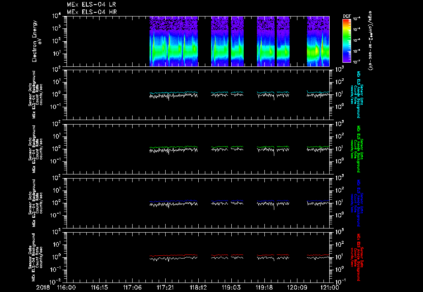This screenshot has width=423, height=292.
Task: Click the cyan right-side Anode Background label
Action: [x=357, y=94]
